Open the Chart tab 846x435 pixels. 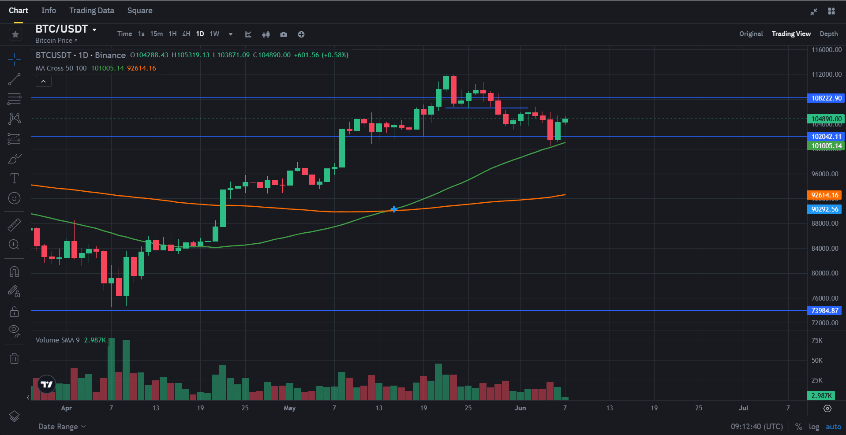(19, 11)
